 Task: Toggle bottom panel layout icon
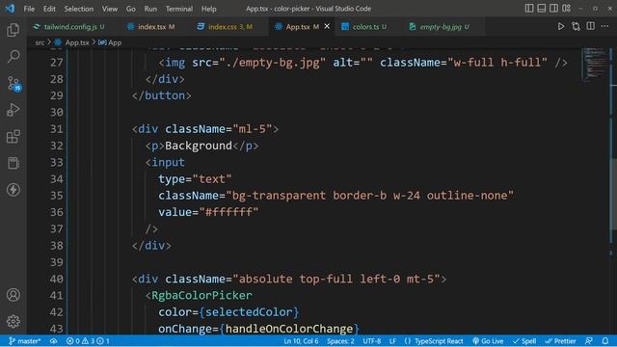point(542,9)
